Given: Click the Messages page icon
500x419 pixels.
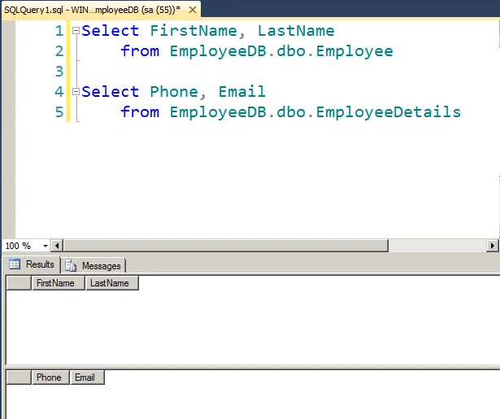Looking at the screenshot, I should coord(71,265).
